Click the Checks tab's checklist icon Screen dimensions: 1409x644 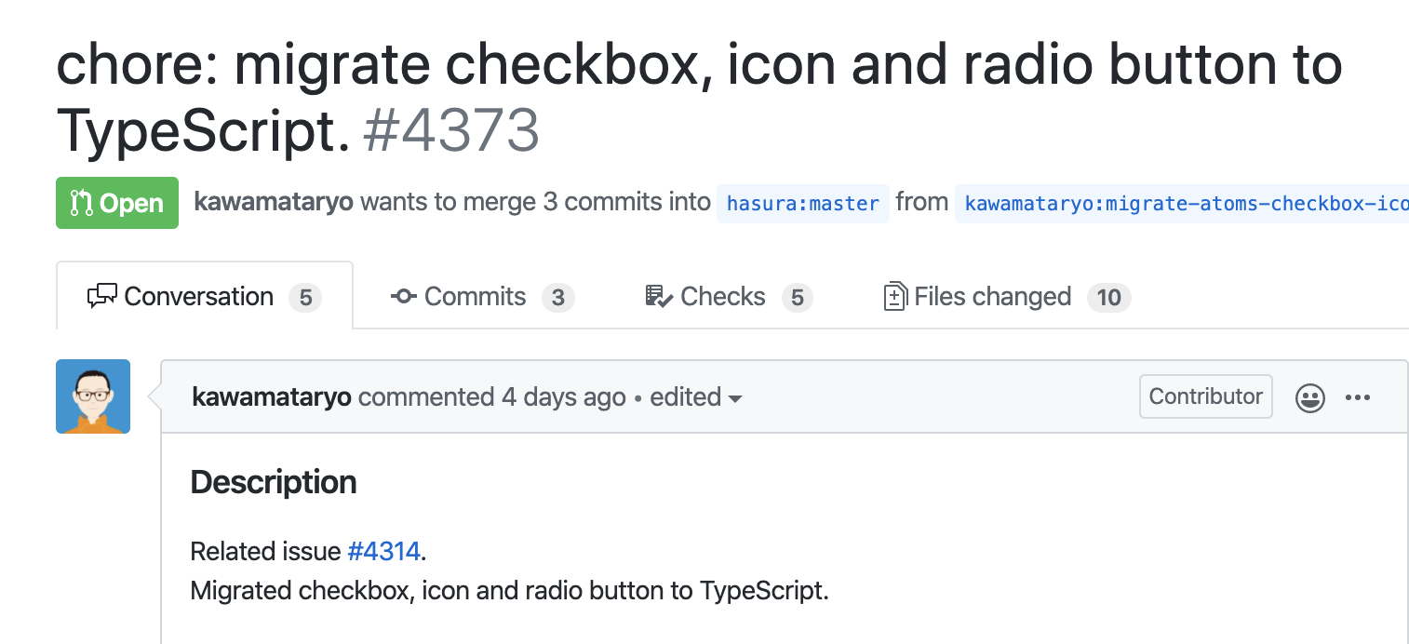coord(659,297)
